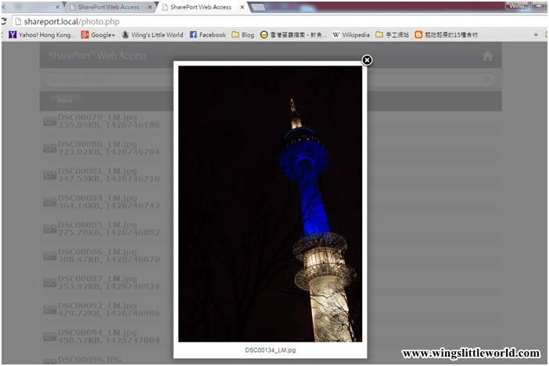
Task: Open the Blog bookmark folder
Action: [242, 35]
